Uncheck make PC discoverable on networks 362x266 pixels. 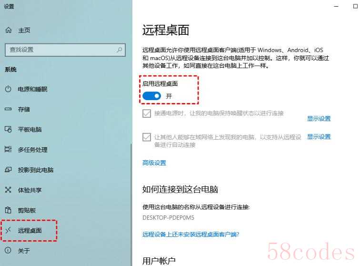click(147, 137)
